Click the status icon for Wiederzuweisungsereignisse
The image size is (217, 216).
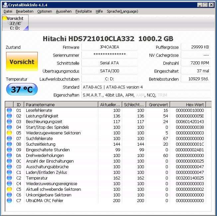tap(9, 184)
